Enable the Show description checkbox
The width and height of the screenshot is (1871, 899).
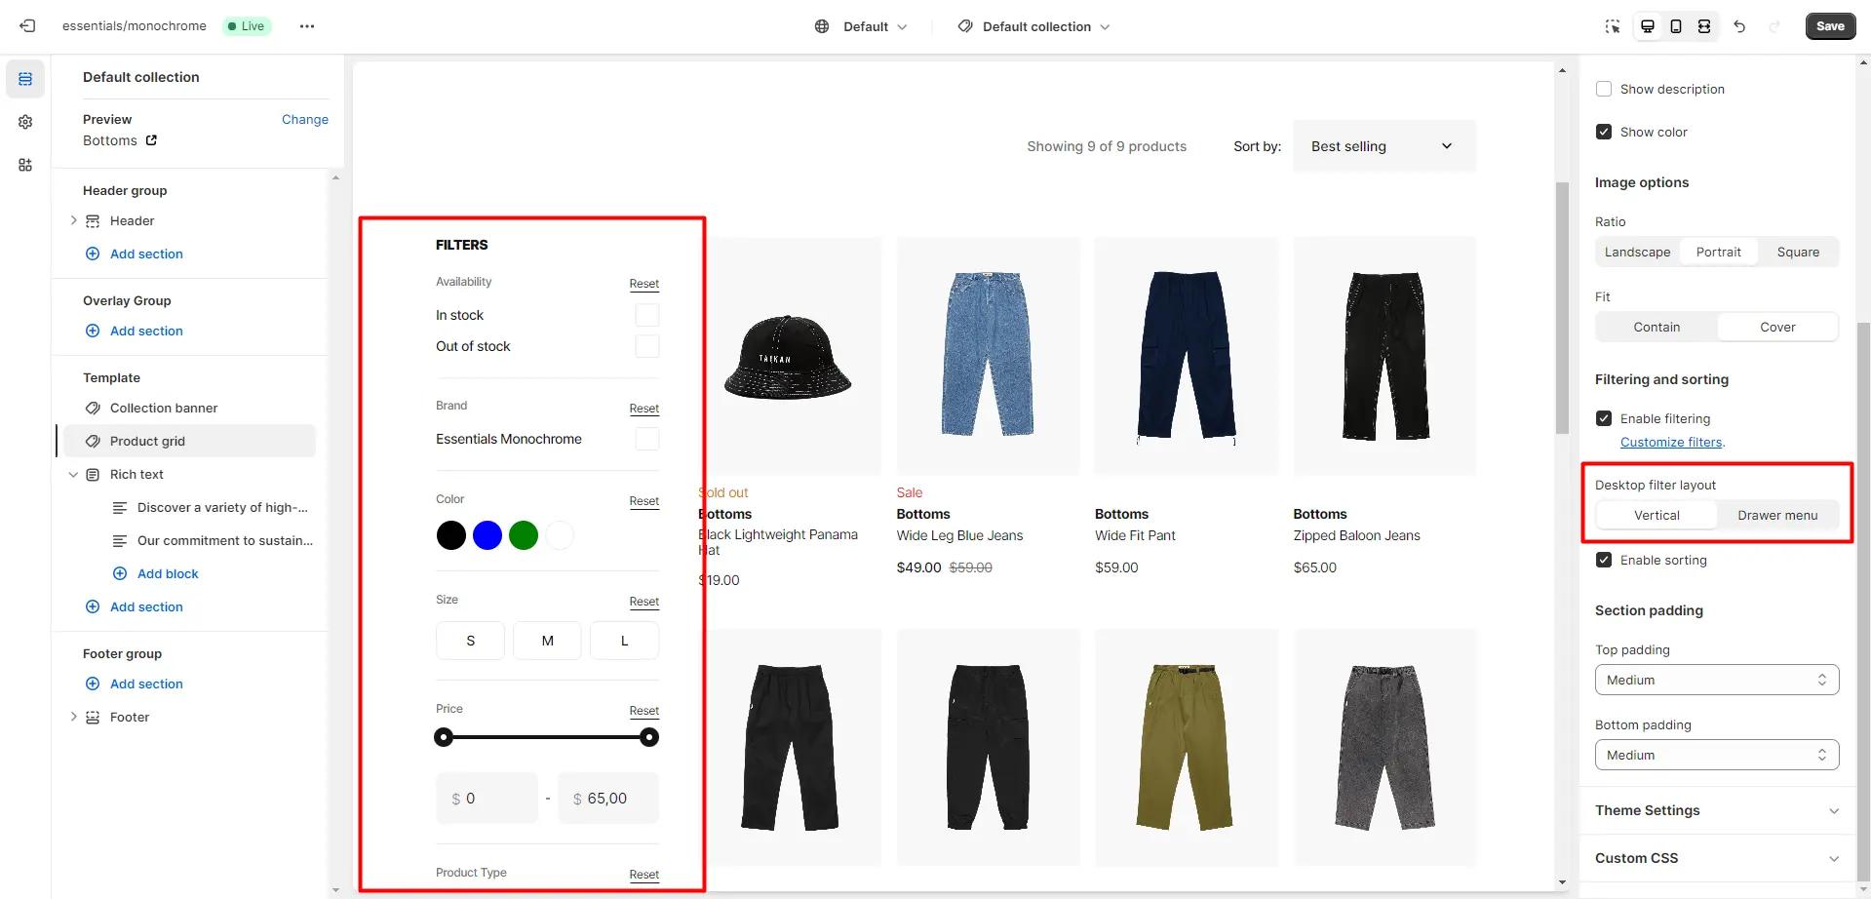coord(1604,89)
